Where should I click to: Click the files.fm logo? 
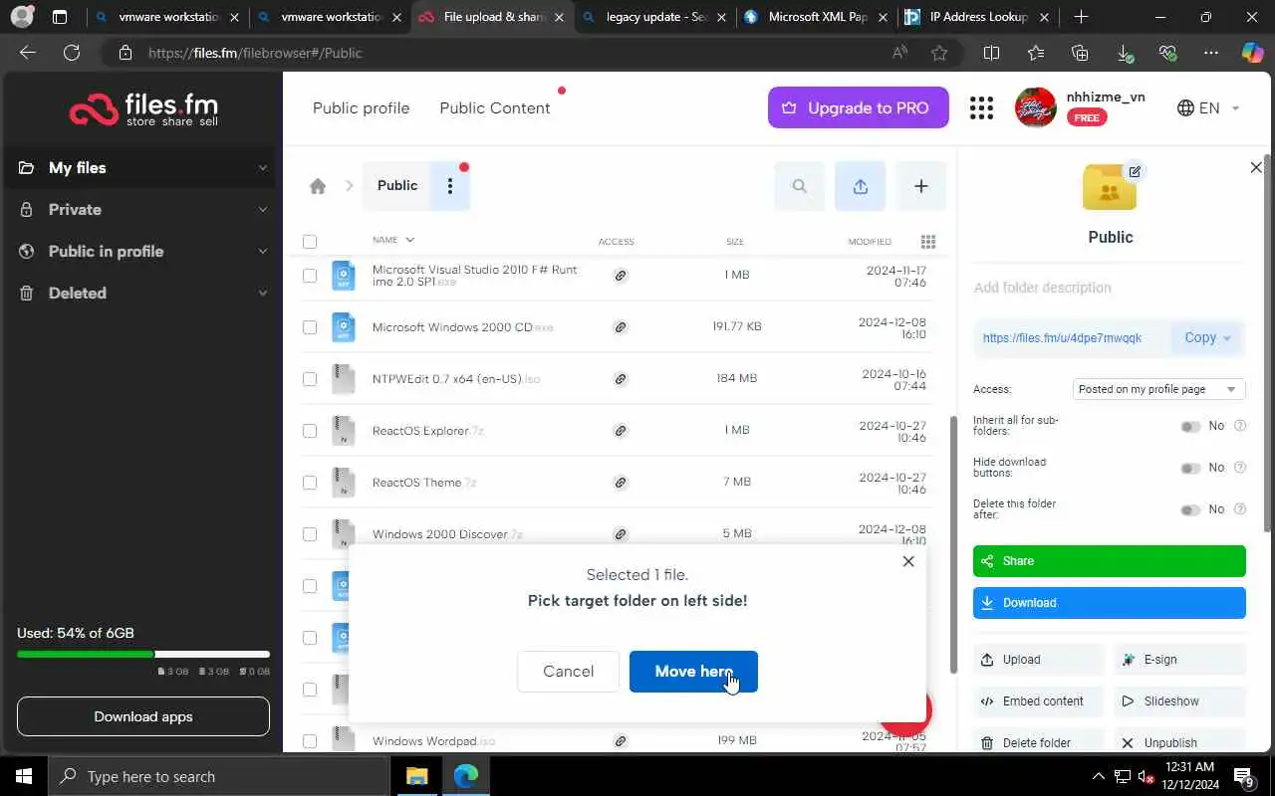tap(143, 108)
